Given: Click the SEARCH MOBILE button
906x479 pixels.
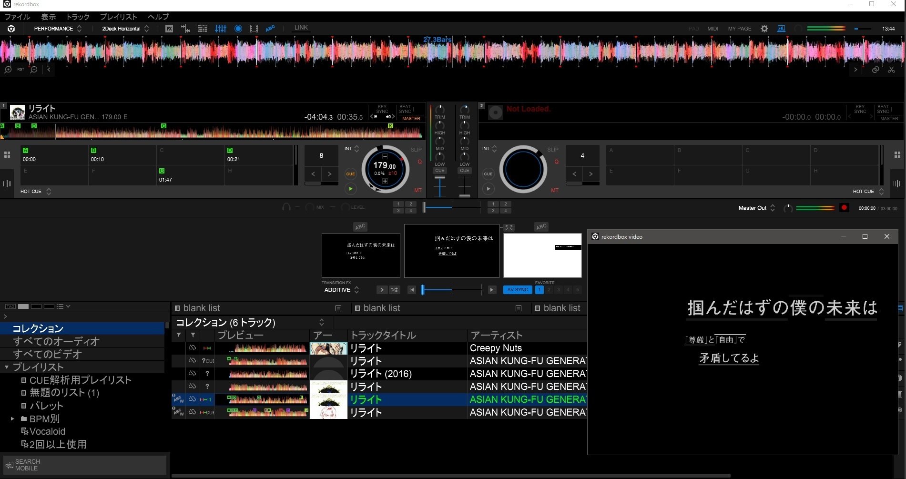Looking at the screenshot, I should pyautogui.click(x=85, y=465).
